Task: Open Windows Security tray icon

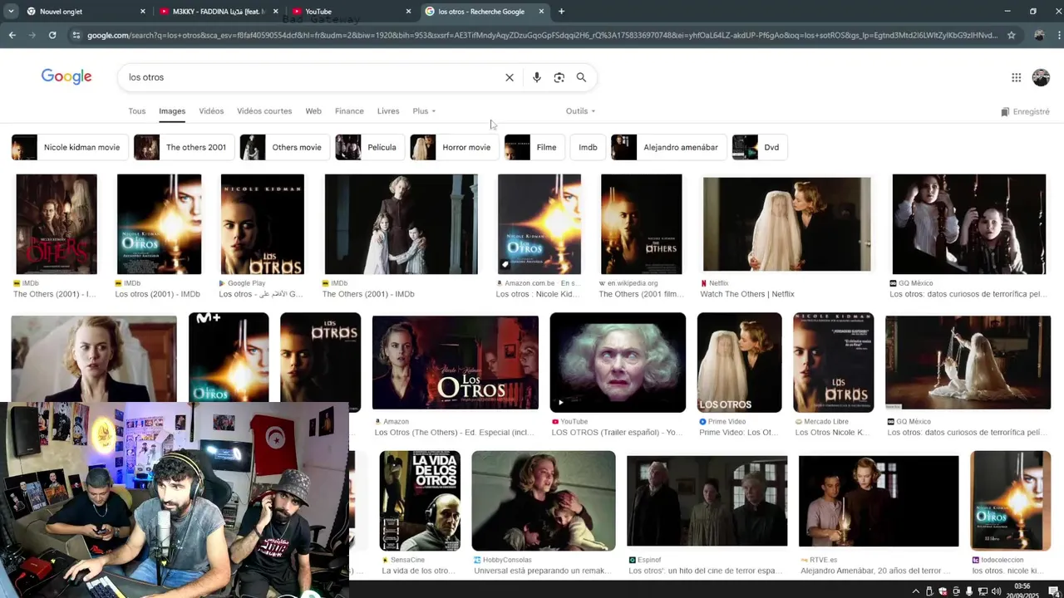Action: pos(943,591)
